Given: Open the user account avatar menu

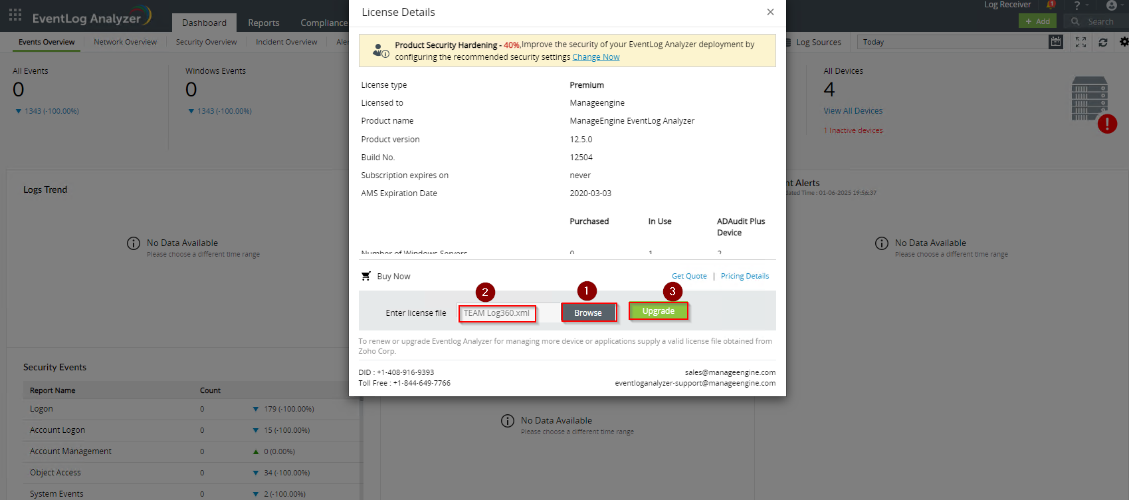Looking at the screenshot, I should pyautogui.click(x=1111, y=5).
